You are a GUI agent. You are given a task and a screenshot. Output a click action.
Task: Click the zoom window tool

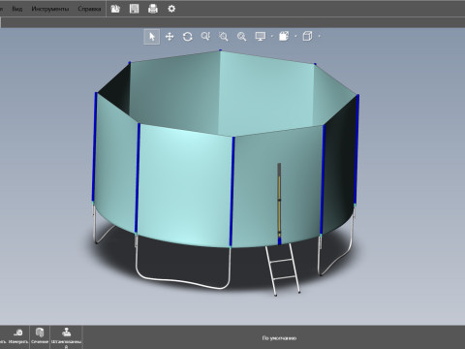tap(224, 37)
